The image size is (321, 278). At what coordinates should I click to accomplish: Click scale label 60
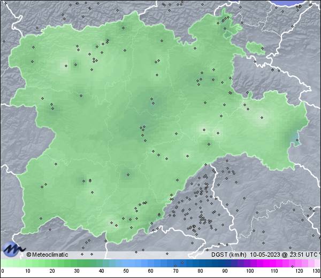point(151,271)
